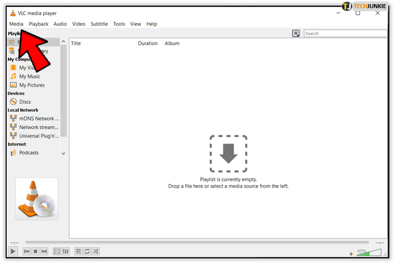Image resolution: width=395 pixels, height=264 pixels.
Task: Click the VLC cone album art thumbnail
Action: coord(37,199)
